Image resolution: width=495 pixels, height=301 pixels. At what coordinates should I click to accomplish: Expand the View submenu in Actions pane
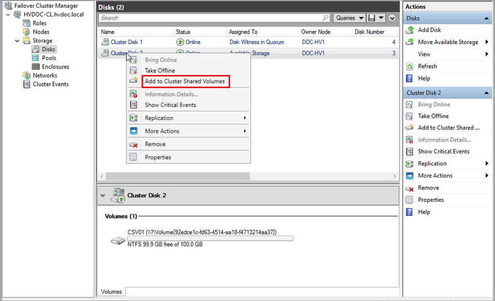click(x=487, y=54)
